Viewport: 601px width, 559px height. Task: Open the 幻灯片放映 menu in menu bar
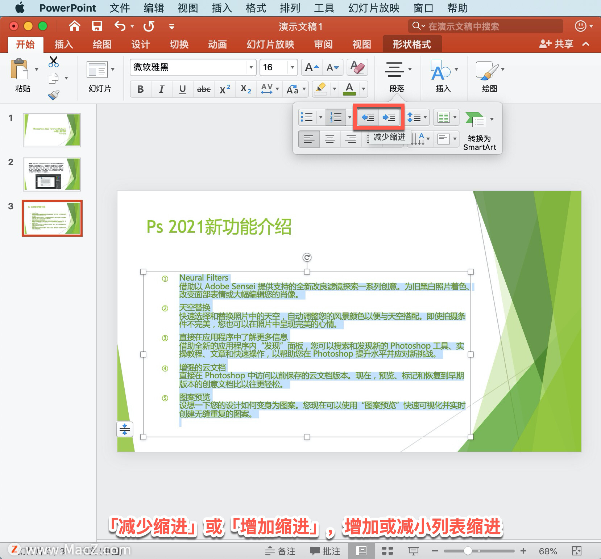(374, 8)
